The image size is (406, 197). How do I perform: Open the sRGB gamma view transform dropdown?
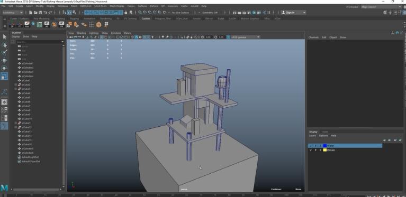[x=245, y=37]
